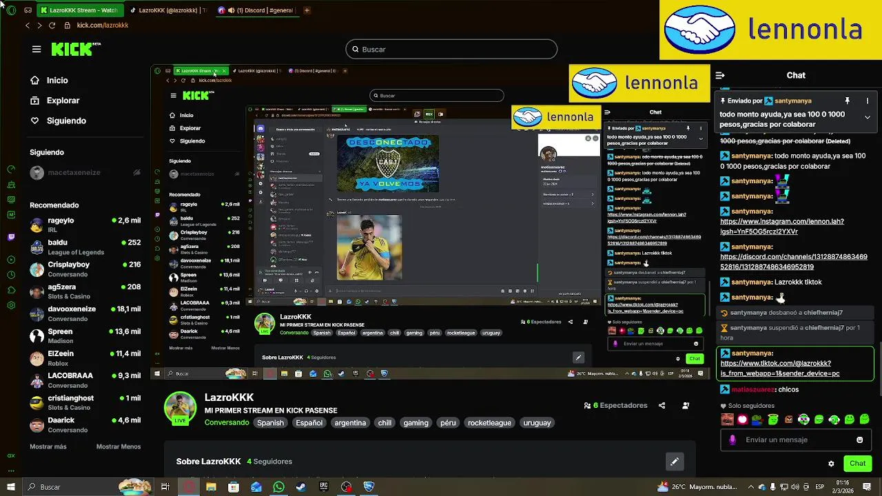This screenshot has height=496, width=882.
Task: Open the workspaces icon beside tabs
Action: (x=28, y=10)
